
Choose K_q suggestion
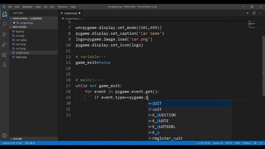point(190,132)
